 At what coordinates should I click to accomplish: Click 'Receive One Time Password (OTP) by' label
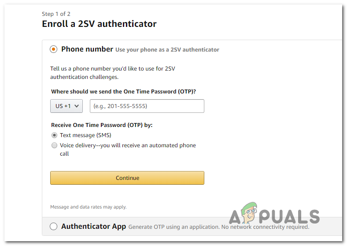pos(102,125)
